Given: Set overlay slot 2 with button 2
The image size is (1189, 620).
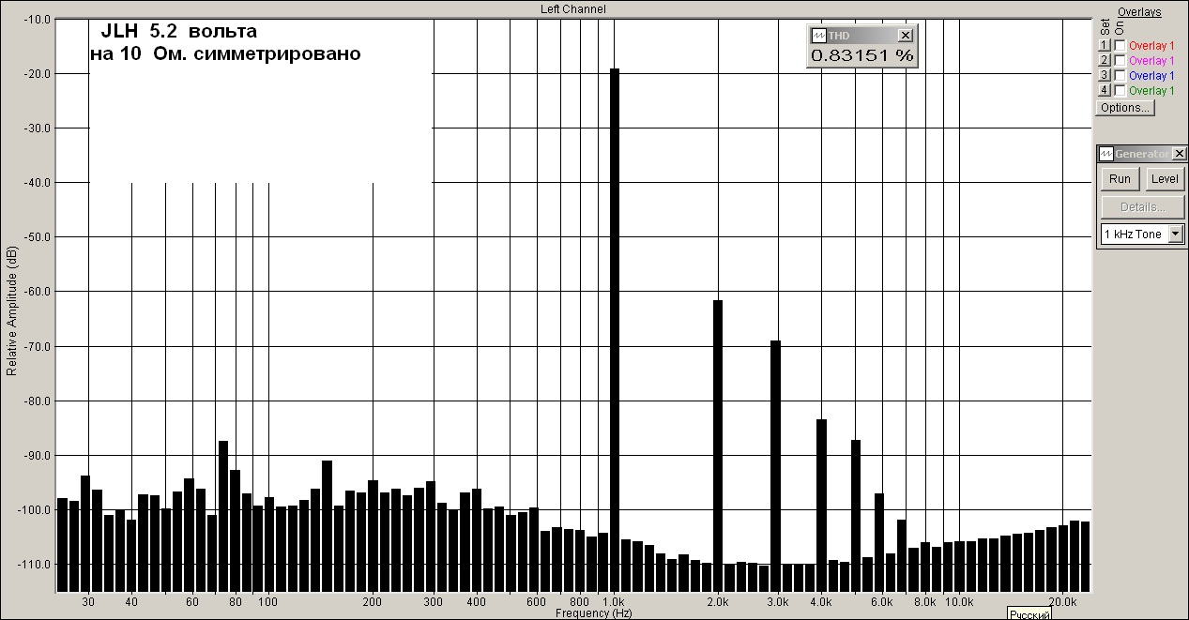Looking at the screenshot, I should pos(1105,61).
